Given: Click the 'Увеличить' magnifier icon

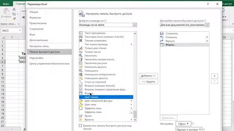Looking at the screenshot, I should (81, 56).
